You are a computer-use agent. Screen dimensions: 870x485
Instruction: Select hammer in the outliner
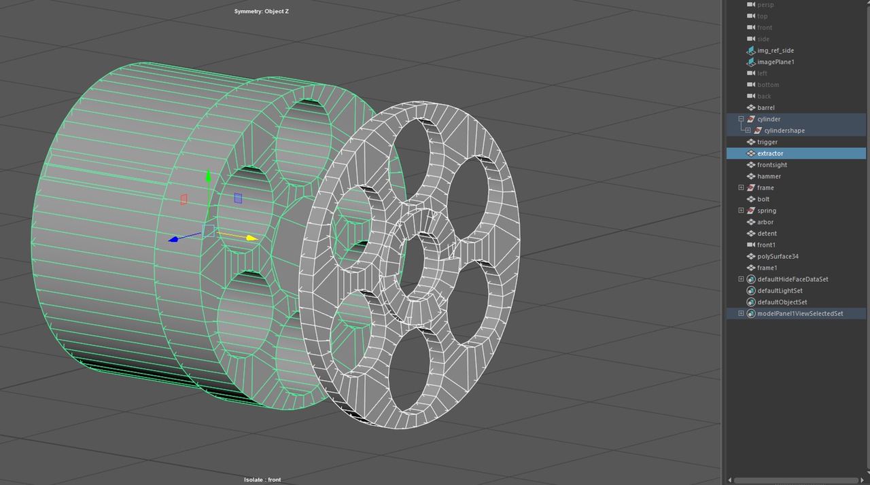769,176
